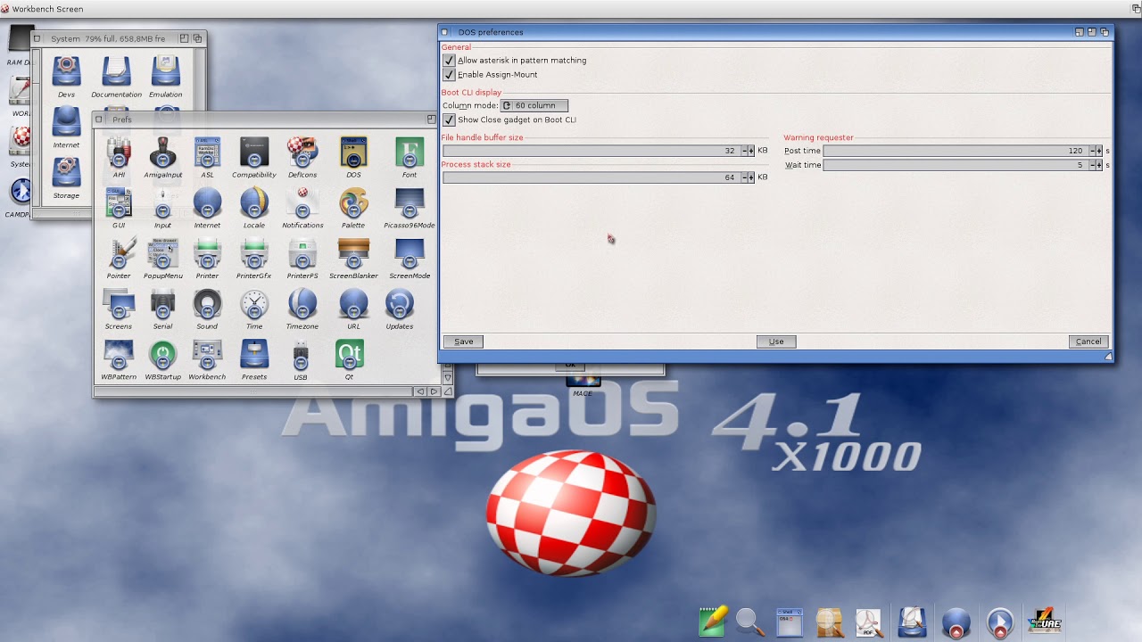1142x642 pixels.
Task: Open the Devs drawer in System window
Action: [66, 71]
